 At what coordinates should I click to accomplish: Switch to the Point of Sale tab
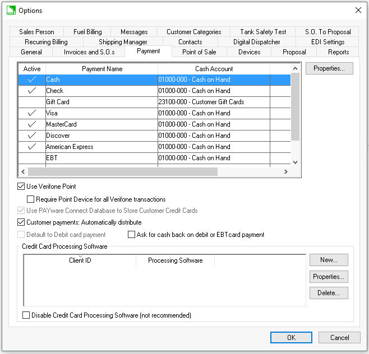(199, 52)
